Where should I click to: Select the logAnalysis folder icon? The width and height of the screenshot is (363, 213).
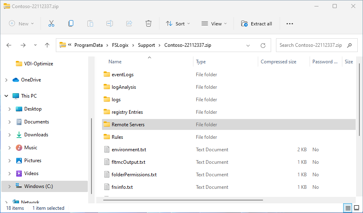(x=107, y=87)
